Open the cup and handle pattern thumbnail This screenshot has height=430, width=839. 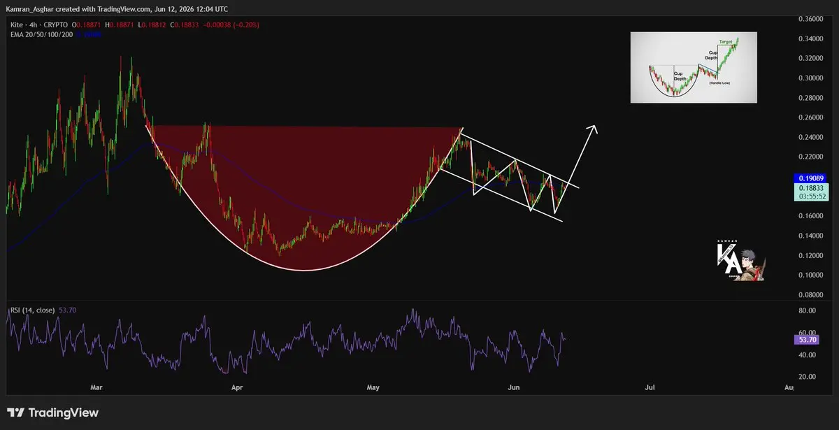[x=693, y=67]
